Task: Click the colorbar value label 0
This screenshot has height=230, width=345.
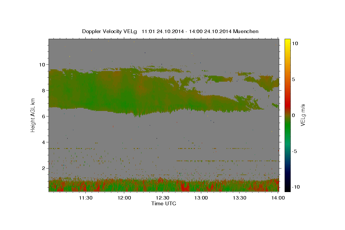Action: tap(293, 115)
